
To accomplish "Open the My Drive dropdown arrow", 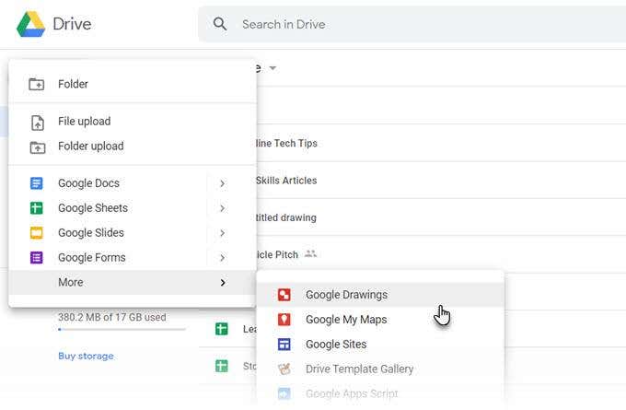I will (272, 68).
